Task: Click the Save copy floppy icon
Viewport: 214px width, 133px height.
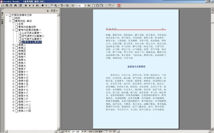Action: click(7, 6)
